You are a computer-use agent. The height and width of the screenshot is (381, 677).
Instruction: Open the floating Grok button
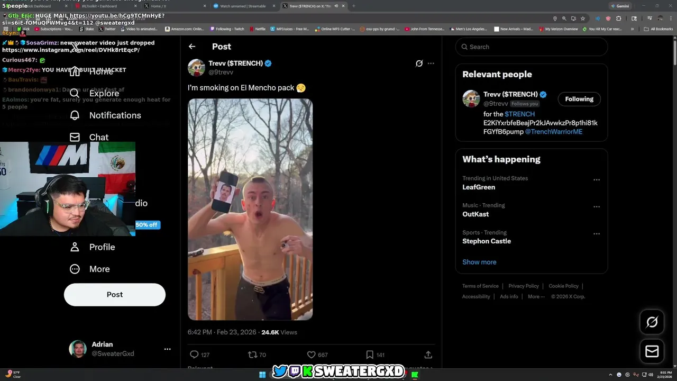[x=652, y=322]
